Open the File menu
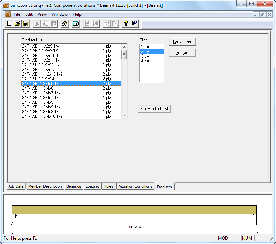 [17, 14]
